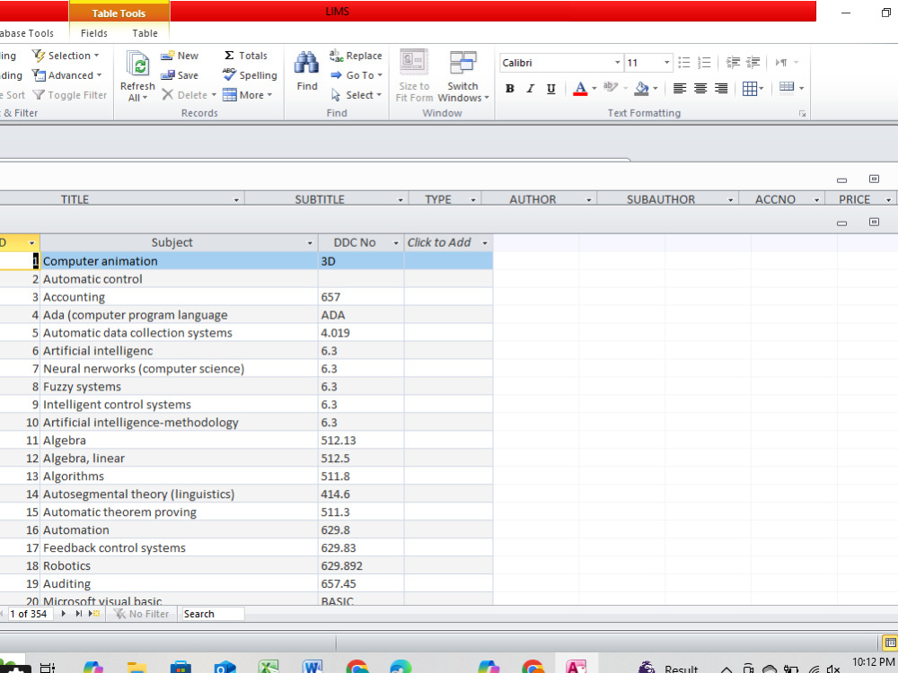This screenshot has height=673, width=898.
Task: Jump to last record button
Action: [78, 614]
